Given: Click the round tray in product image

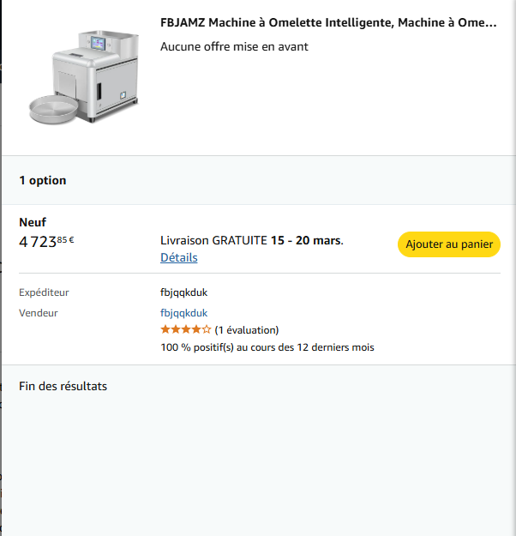Looking at the screenshot, I should click(x=51, y=107).
